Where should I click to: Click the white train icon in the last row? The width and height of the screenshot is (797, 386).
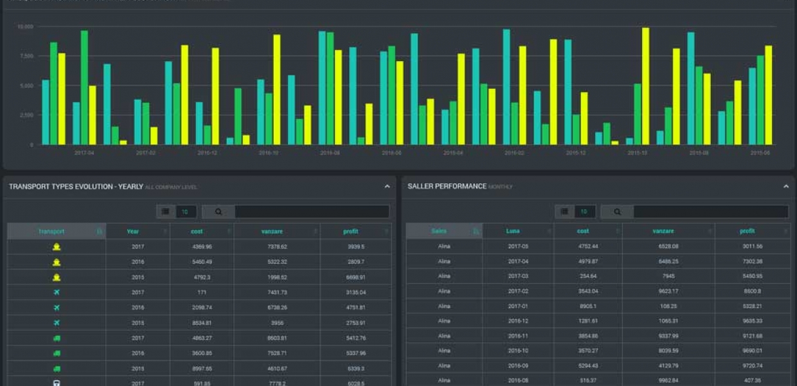coord(57,383)
